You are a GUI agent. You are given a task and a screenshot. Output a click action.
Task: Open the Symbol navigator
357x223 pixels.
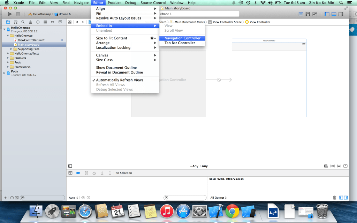(x=15, y=22)
